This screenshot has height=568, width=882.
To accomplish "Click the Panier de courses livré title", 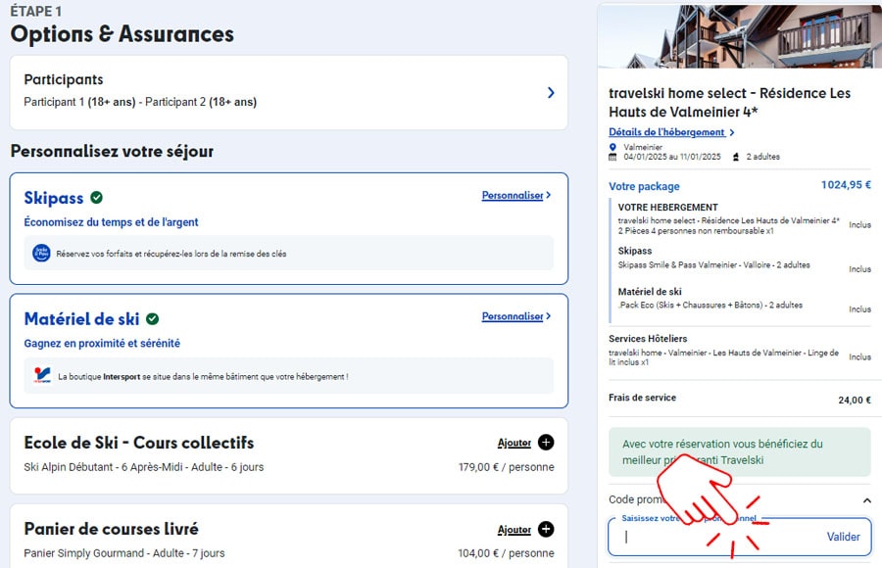I will pyautogui.click(x=111, y=529).
